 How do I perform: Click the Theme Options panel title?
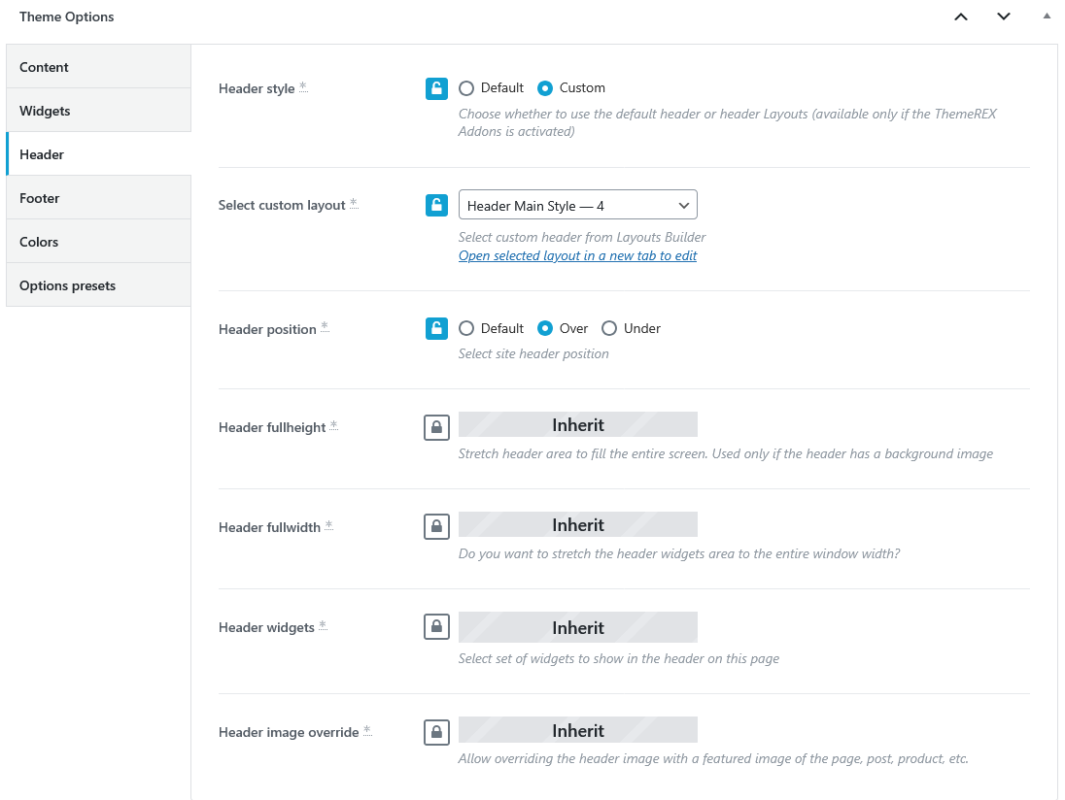(66, 17)
